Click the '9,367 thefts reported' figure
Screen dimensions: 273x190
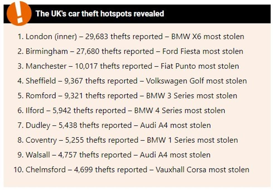pos(97,81)
